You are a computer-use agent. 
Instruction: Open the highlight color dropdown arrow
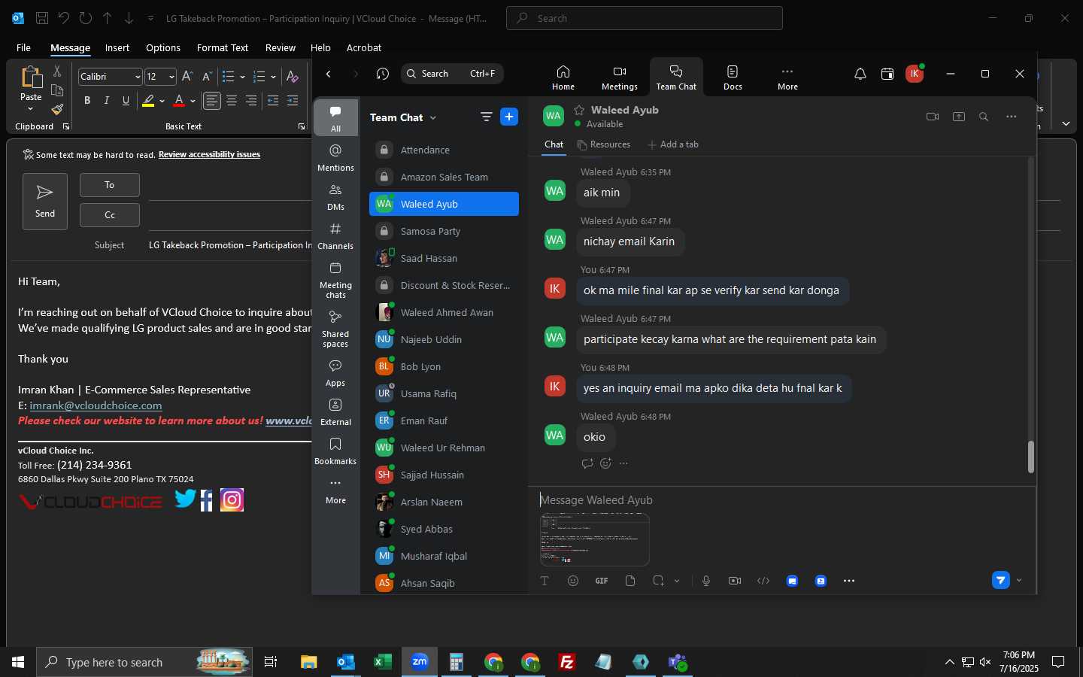[x=162, y=101]
